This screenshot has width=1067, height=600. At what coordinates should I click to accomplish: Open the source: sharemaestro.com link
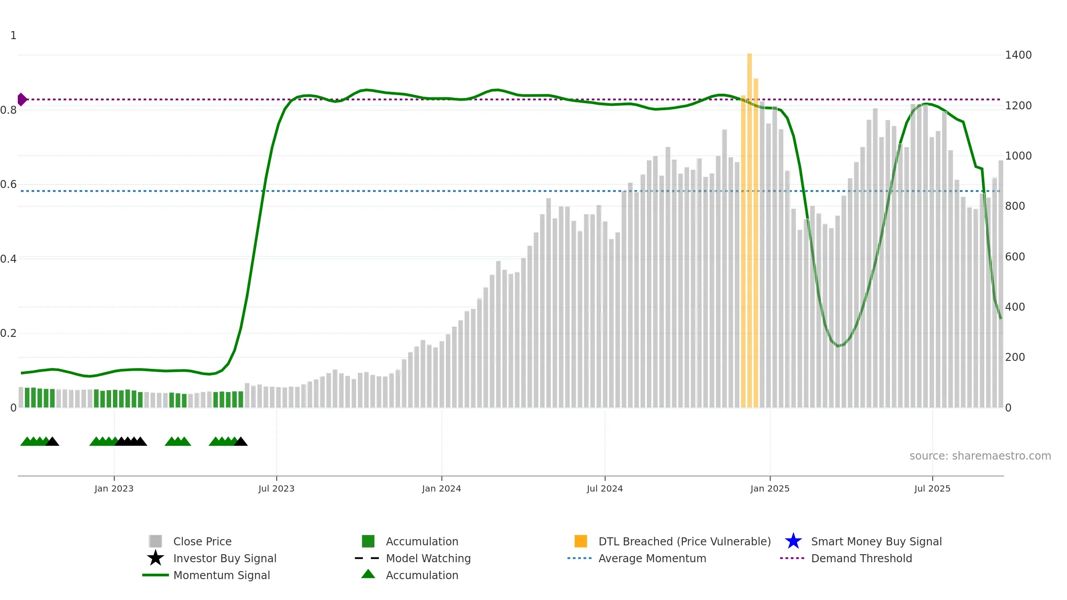pyautogui.click(x=980, y=456)
